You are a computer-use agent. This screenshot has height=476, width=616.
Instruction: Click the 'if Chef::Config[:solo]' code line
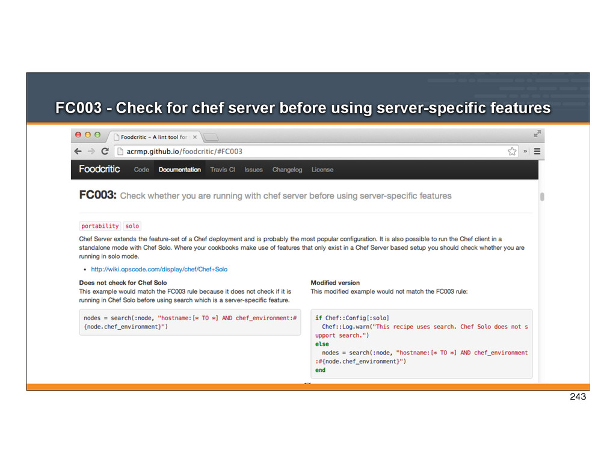352,318
